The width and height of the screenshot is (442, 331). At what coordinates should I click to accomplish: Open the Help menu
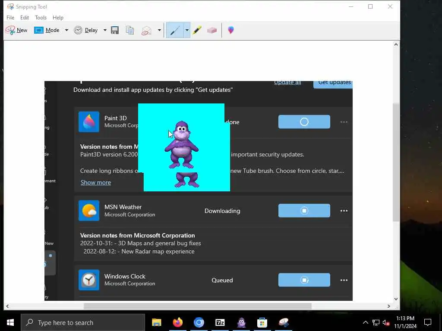58,17
